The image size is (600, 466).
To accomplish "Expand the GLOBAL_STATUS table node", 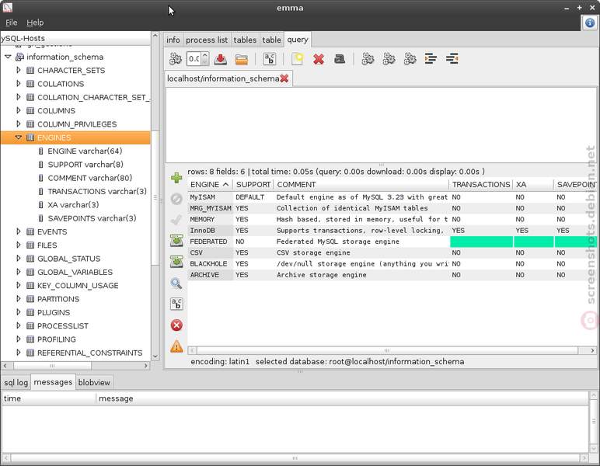I will [x=19, y=259].
